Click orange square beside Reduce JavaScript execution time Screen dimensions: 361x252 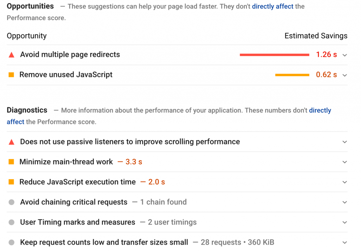coord(11,182)
